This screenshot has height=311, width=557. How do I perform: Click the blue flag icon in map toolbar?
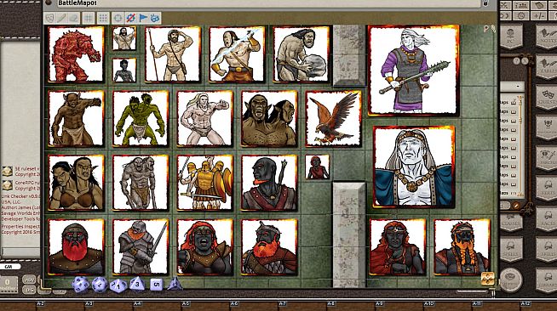pos(143,18)
